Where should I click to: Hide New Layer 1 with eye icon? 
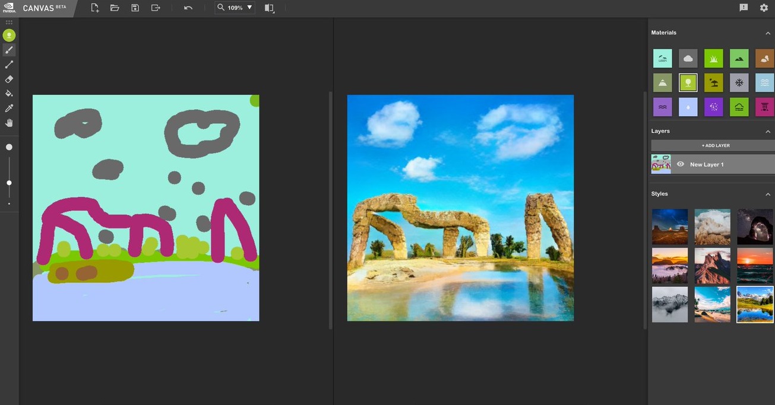[x=681, y=164]
